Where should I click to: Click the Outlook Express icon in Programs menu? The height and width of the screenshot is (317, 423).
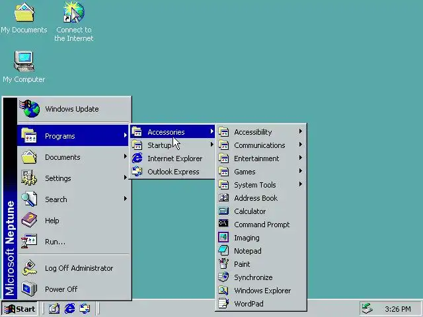(x=137, y=172)
